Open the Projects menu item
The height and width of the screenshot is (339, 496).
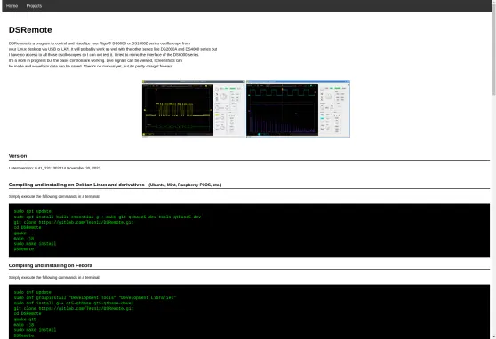[x=34, y=6]
